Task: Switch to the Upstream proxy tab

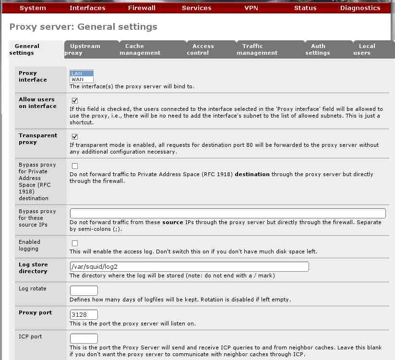Action: click(x=84, y=49)
